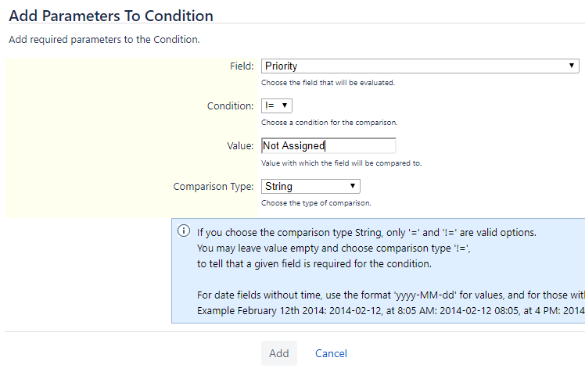Click the "Add required parameters to the Condition" description

[103, 39]
